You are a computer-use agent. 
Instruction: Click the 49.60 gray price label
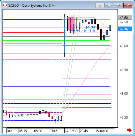click(125, 18)
